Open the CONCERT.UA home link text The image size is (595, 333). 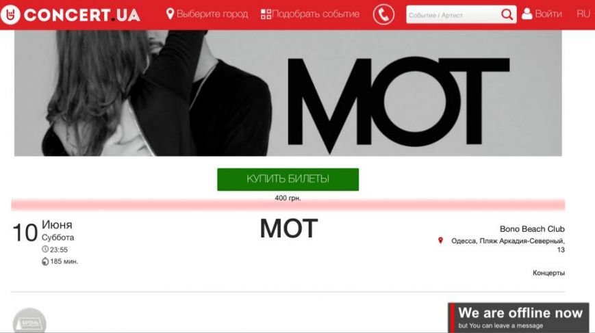click(82, 15)
